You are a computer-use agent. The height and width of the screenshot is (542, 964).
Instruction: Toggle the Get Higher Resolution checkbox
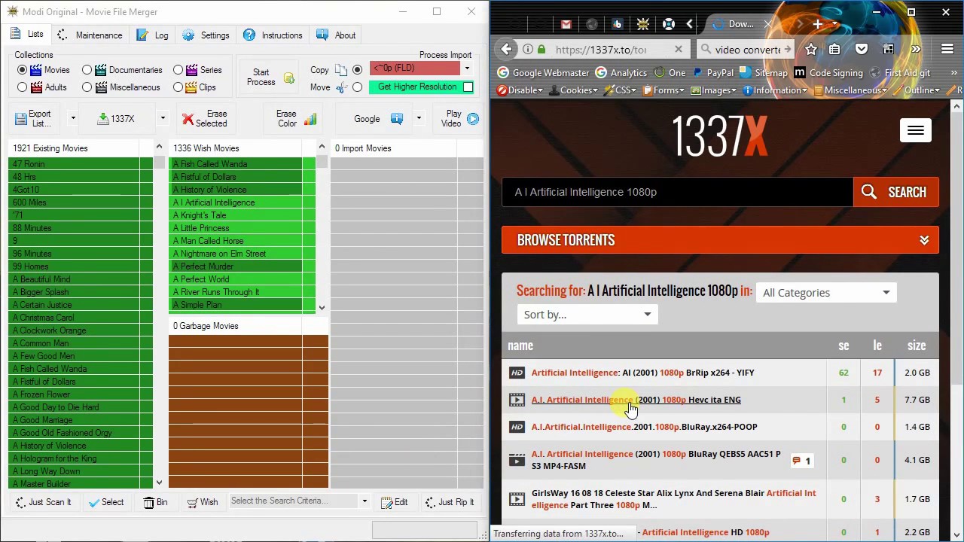pos(468,87)
